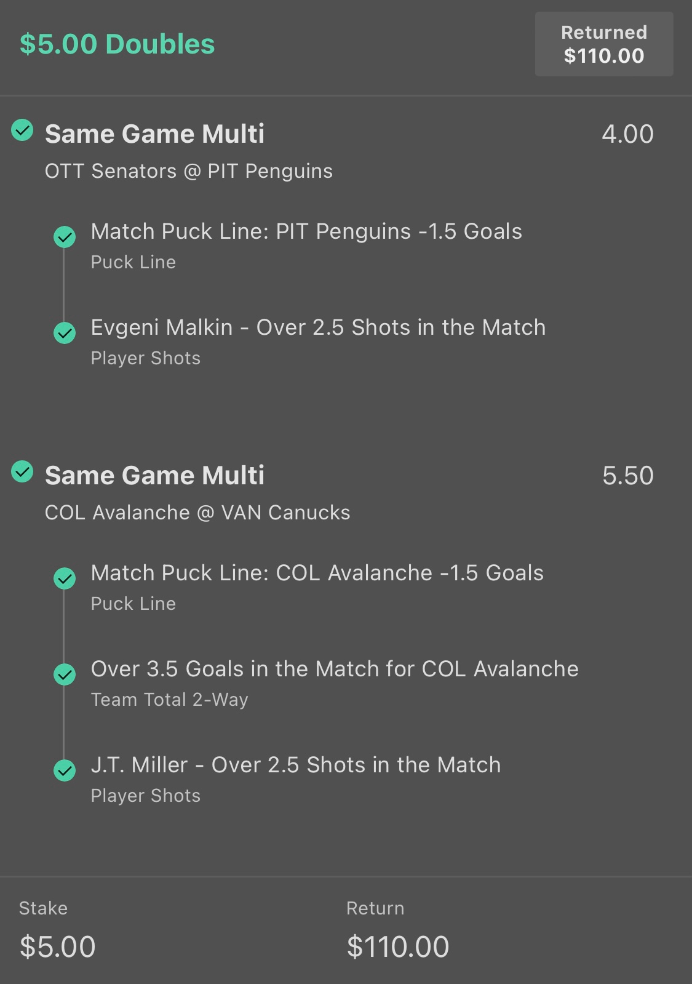The image size is (692, 984).
Task: Open the COL Avalanche @ VAN Canucks match
Action: tap(197, 513)
